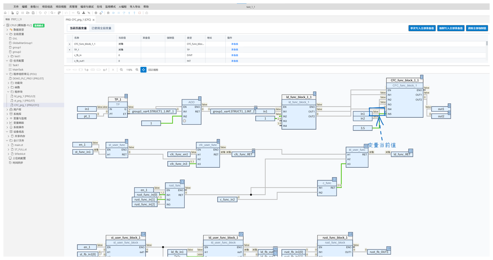Click the bent arrow connector tool icon
Image resolution: width=493 pixels, height=260 pixels.
point(86,70)
